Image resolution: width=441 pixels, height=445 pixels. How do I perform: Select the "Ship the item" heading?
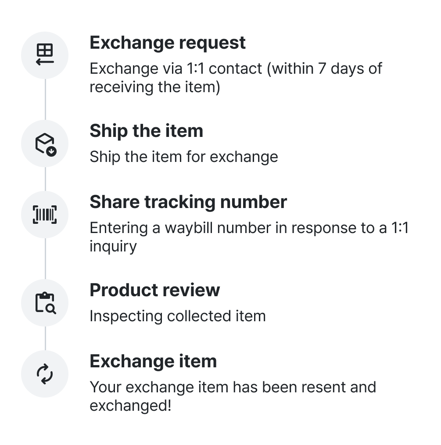pos(146,131)
